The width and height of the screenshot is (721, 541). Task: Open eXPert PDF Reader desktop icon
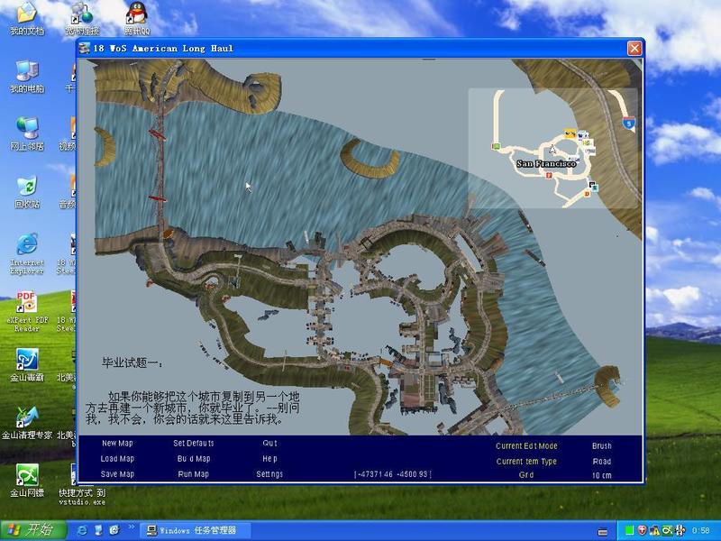[x=27, y=310]
